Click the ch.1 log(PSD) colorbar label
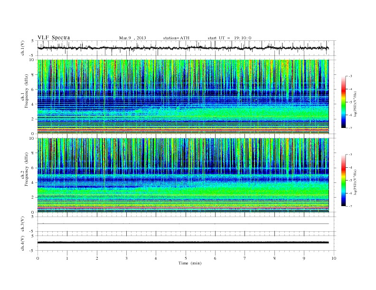The height and width of the screenshot is (290, 376). coord(355,104)
